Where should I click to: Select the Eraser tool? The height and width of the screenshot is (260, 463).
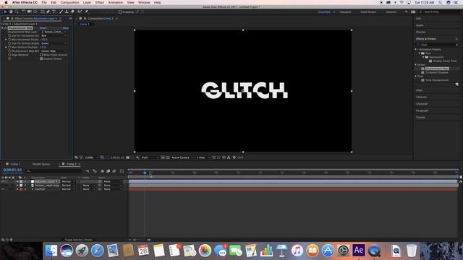(x=72, y=12)
